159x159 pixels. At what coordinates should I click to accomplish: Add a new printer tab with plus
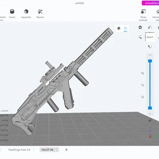[x=66, y=150]
